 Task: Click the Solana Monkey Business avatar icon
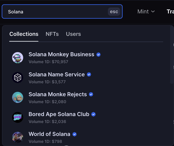[18, 58]
